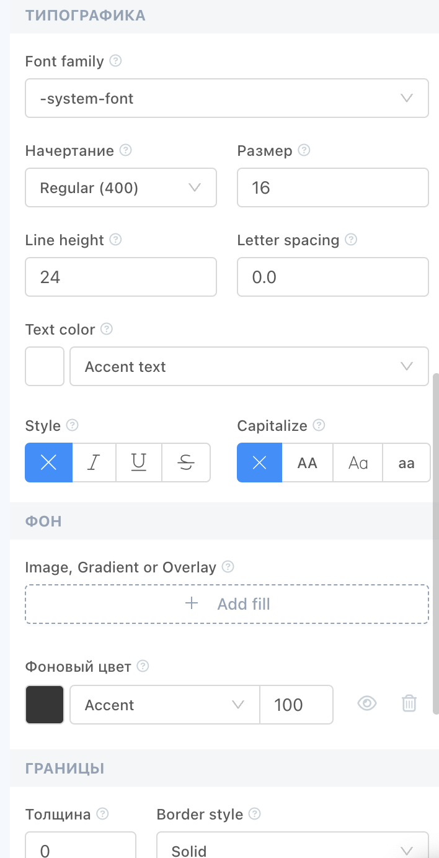Click the help icon next to Font family
Screen dimensions: 439x858
click(115, 61)
